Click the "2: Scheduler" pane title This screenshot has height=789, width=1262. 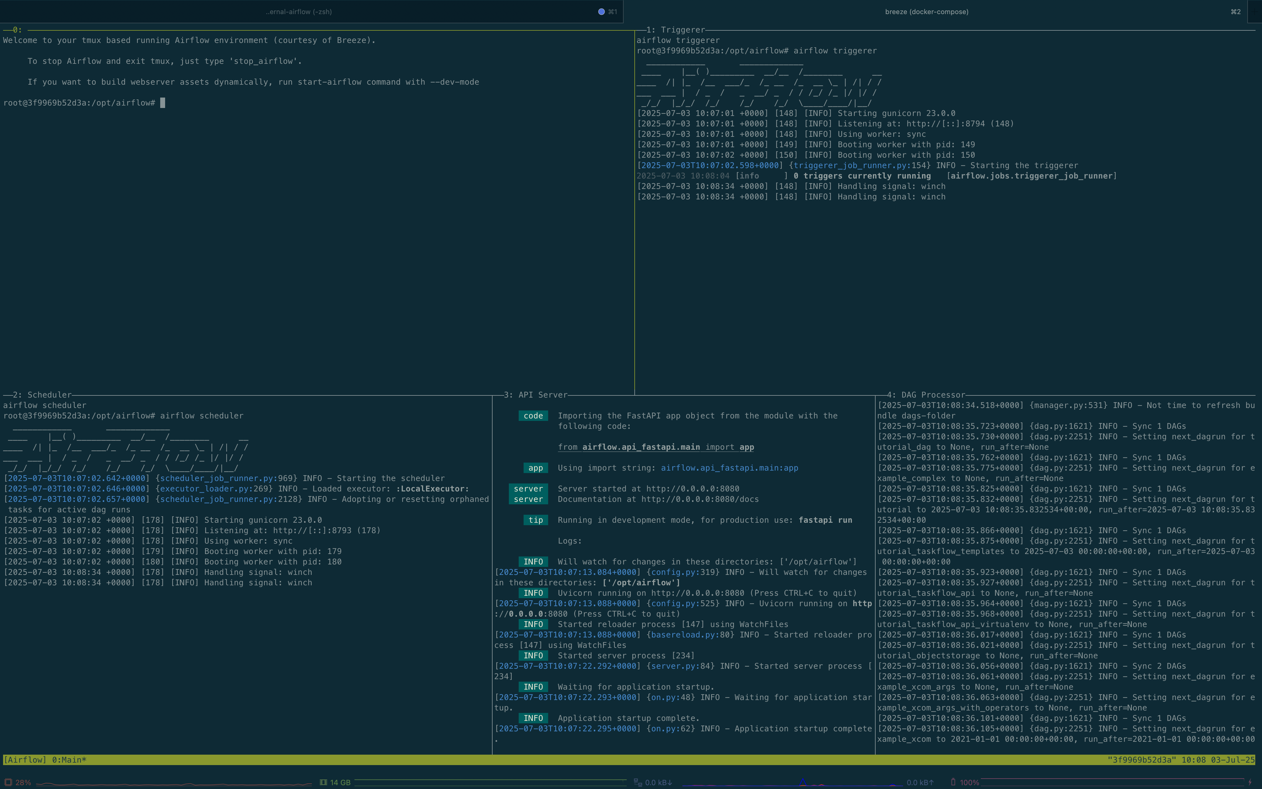(42, 394)
